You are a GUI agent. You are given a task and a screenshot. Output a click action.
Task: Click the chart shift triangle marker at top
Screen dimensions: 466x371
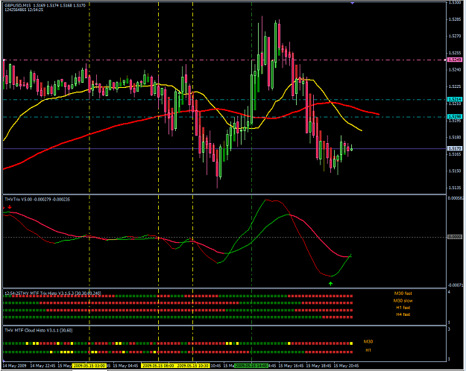pyautogui.click(x=352, y=3)
